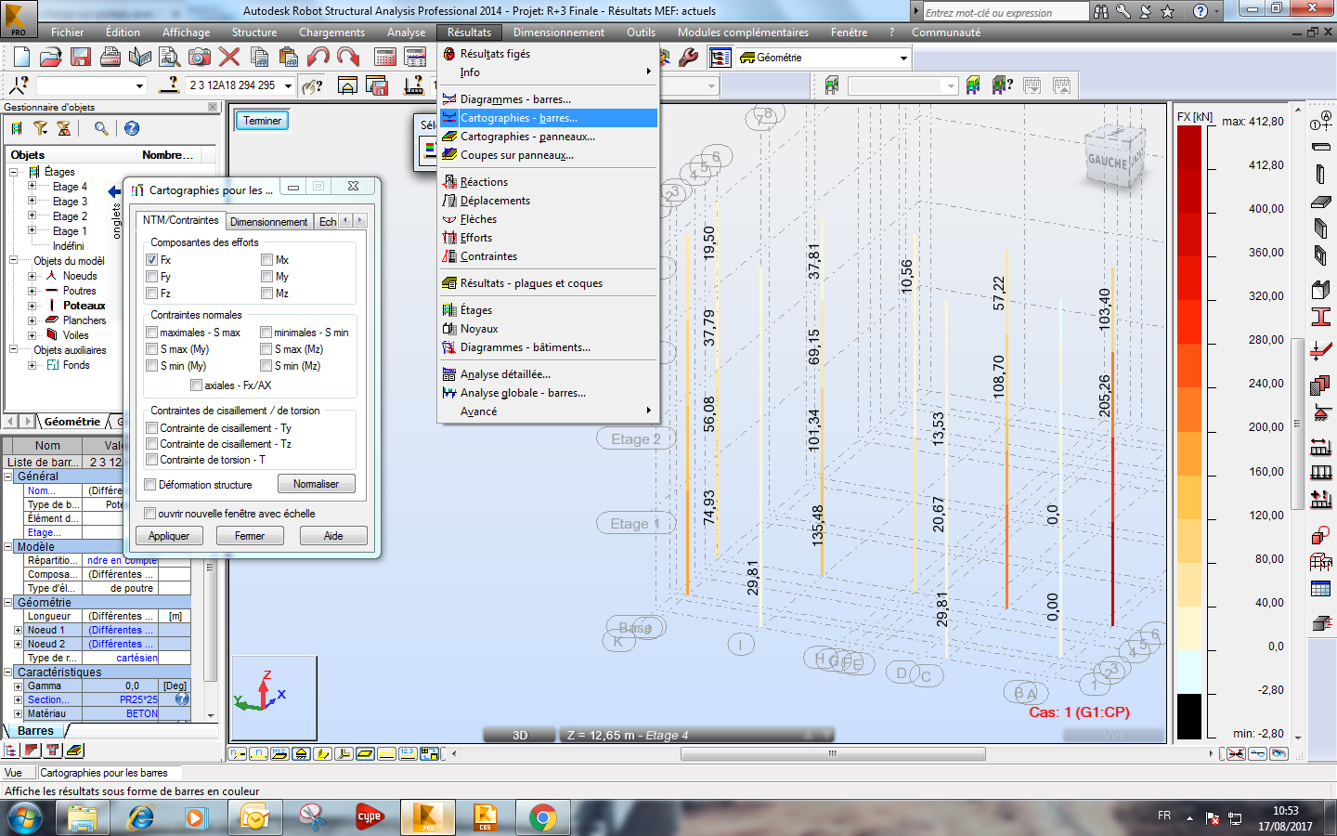Click the Windows Start button
Image resolution: width=1337 pixels, height=836 pixels.
click(x=25, y=818)
